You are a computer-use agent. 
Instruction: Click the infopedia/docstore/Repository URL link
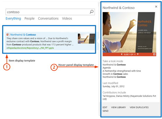point(30,48)
